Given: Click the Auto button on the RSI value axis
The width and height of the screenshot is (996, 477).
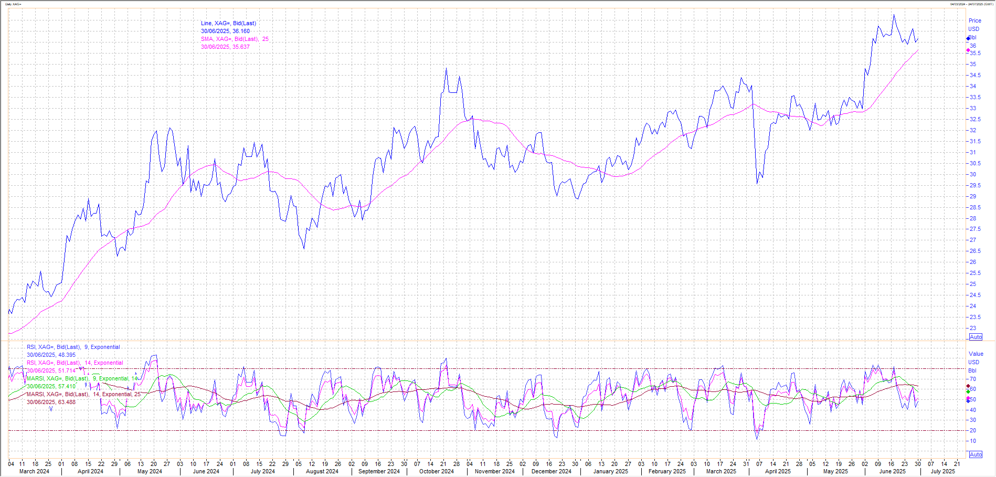Looking at the screenshot, I should pos(976,454).
